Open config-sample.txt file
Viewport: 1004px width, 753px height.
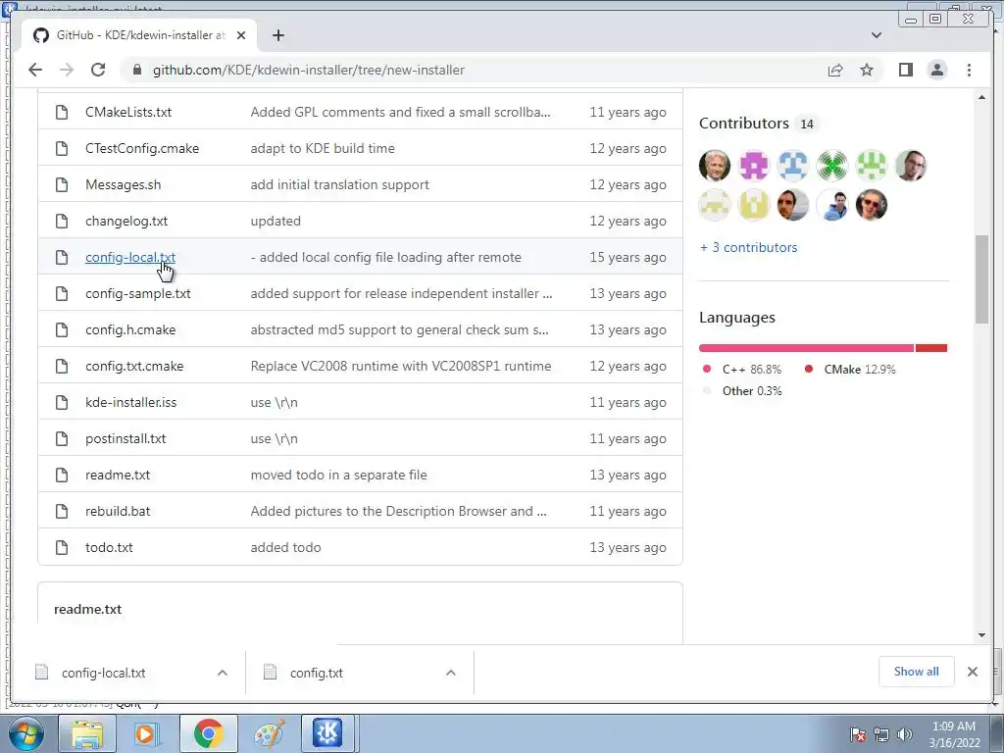click(137, 294)
